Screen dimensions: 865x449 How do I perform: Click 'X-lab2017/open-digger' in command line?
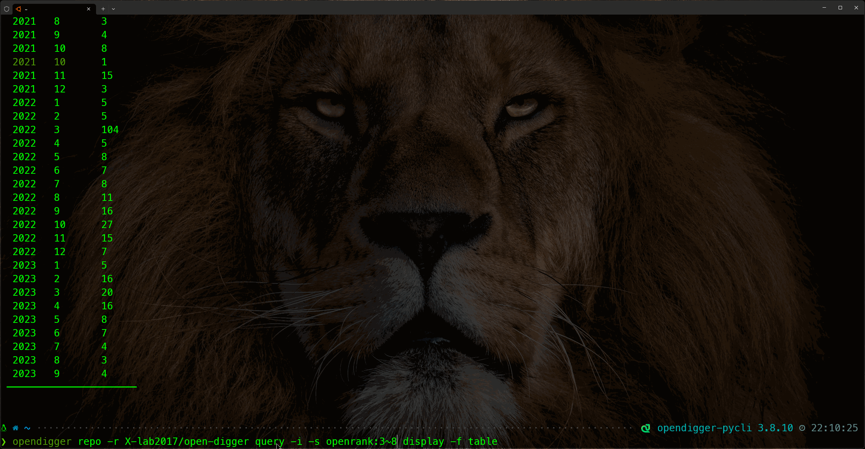click(187, 441)
